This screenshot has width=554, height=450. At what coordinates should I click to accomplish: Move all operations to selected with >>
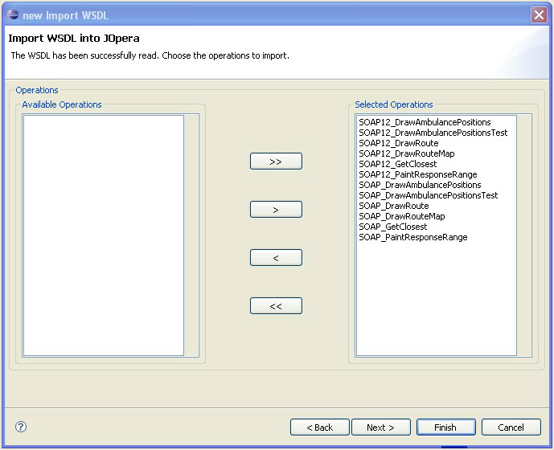pyautogui.click(x=276, y=162)
